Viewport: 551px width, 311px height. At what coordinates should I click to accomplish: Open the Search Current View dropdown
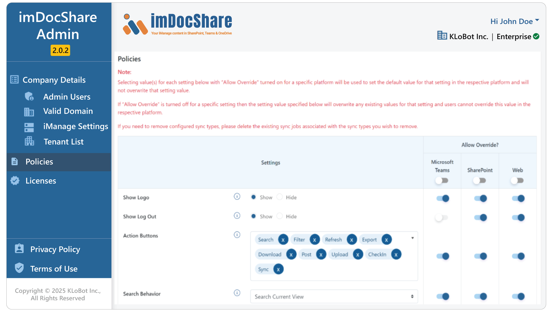[334, 297]
